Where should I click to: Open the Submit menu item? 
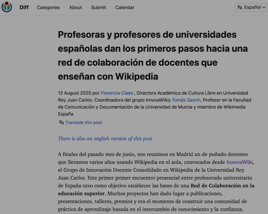(x=98, y=8)
